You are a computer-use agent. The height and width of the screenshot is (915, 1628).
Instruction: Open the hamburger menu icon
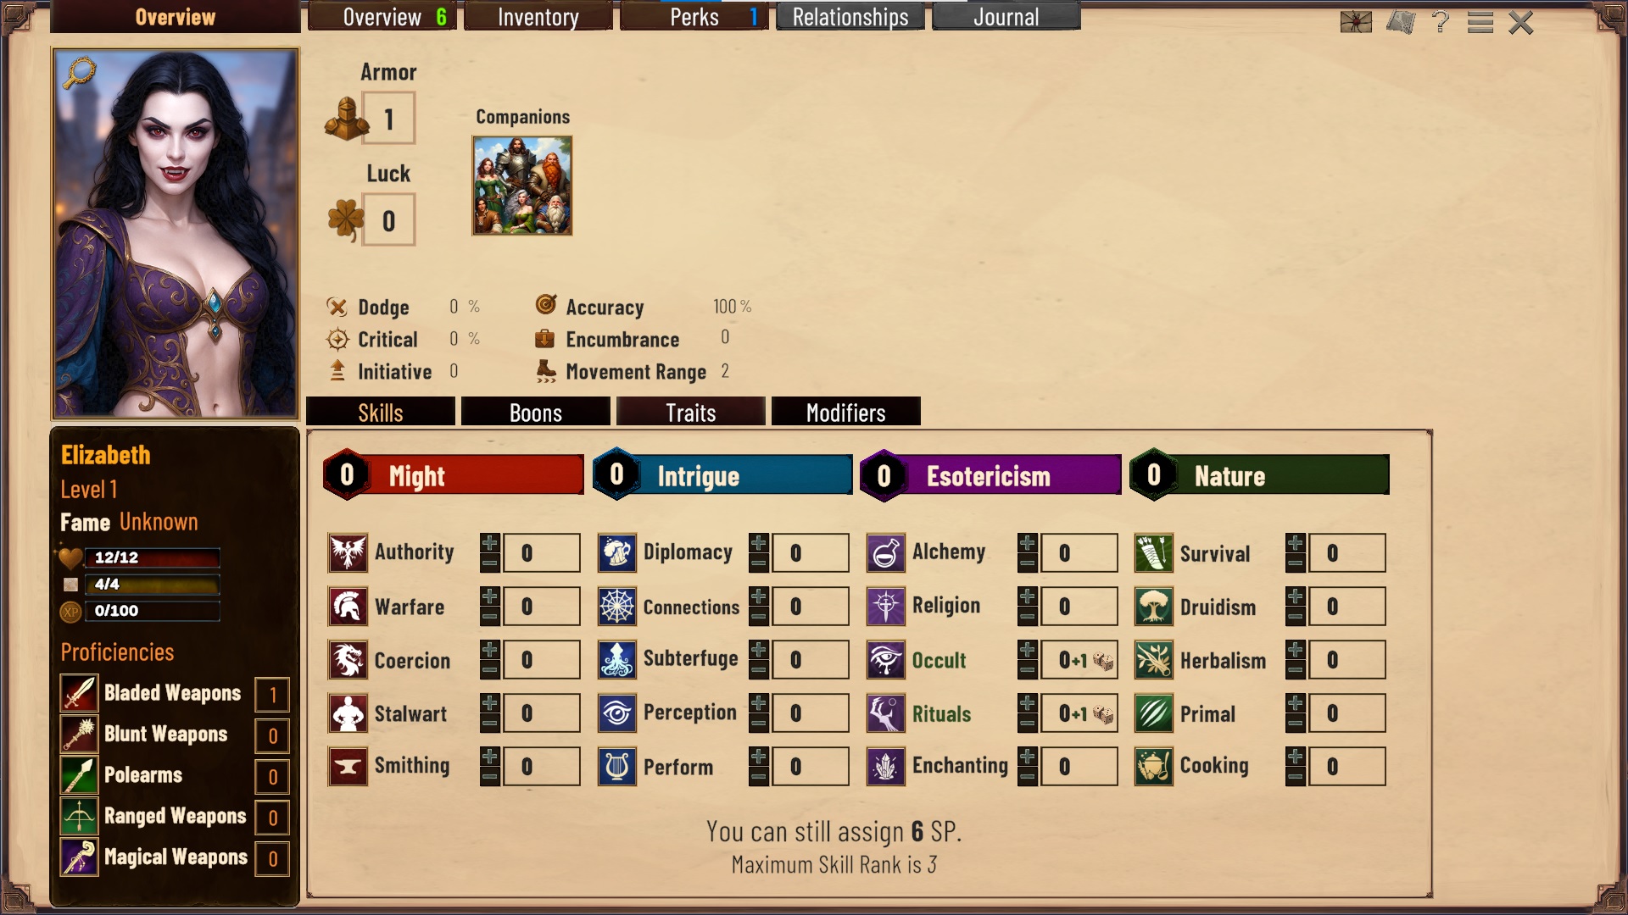[x=1480, y=22]
